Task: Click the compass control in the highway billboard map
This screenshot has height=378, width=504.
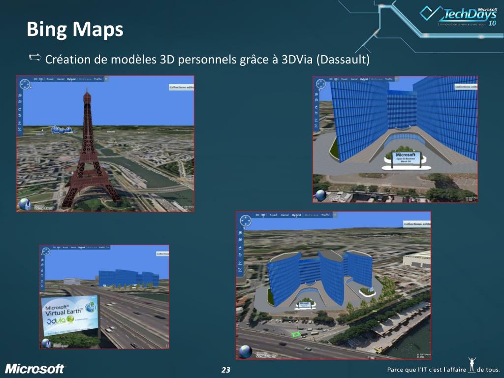Action: [x=46, y=252]
